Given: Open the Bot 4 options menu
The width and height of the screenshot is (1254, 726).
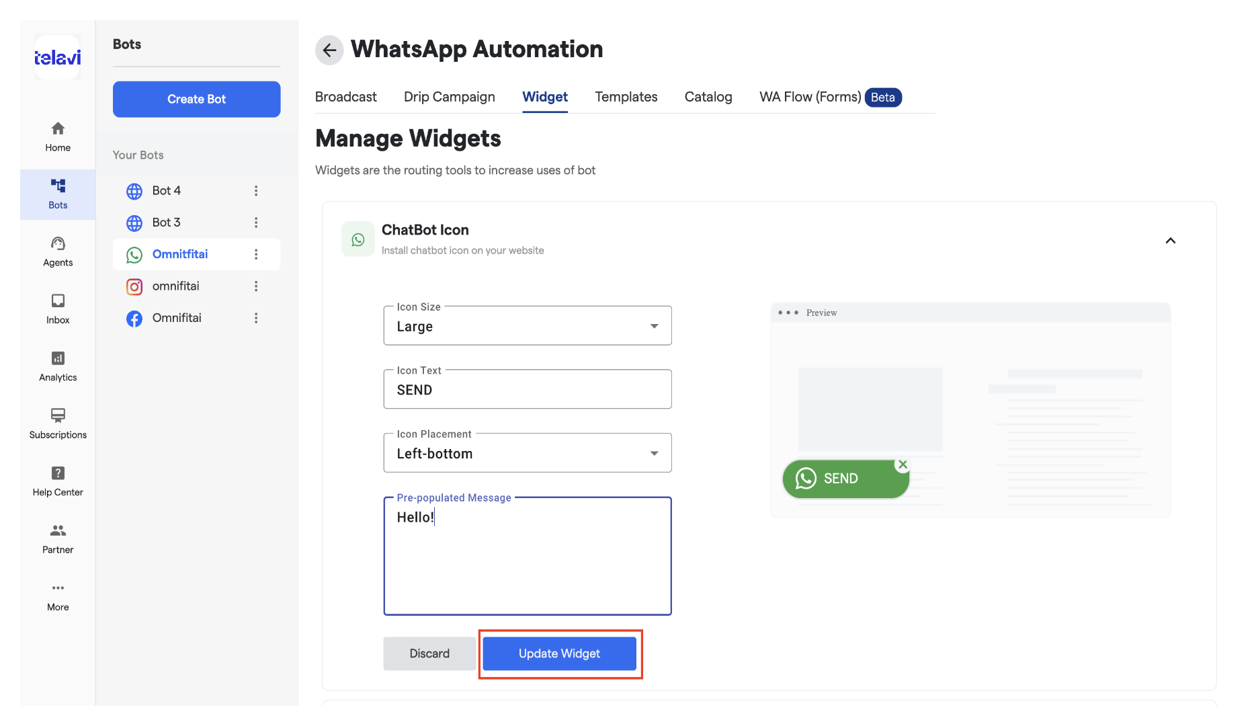Looking at the screenshot, I should point(256,191).
